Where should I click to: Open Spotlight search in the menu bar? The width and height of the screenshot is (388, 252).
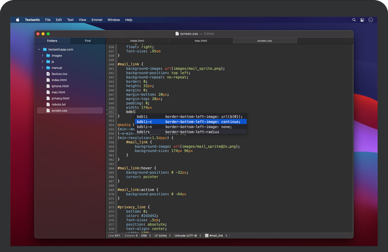354,20
